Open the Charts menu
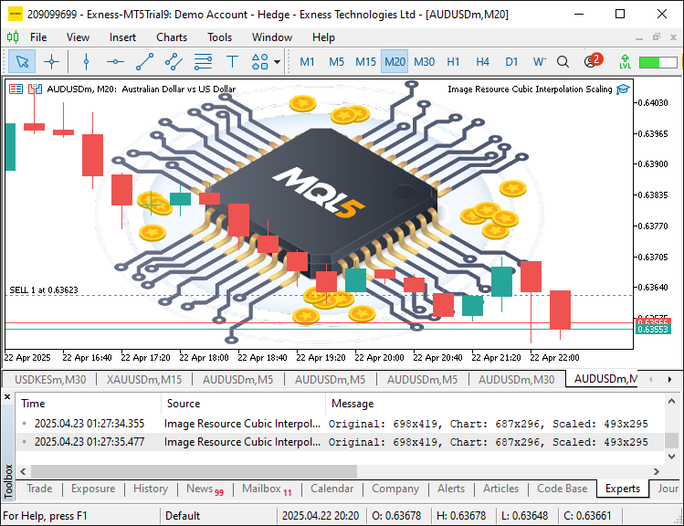The width and height of the screenshot is (684, 526). point(172,37)
